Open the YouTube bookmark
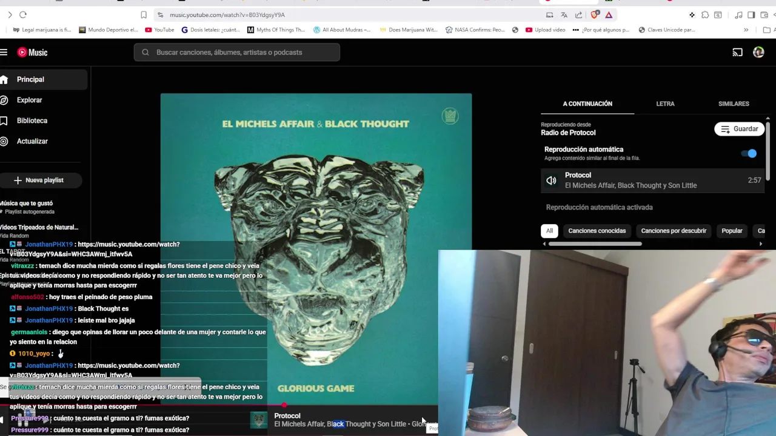776x436 pixels. tap(159, 30)
